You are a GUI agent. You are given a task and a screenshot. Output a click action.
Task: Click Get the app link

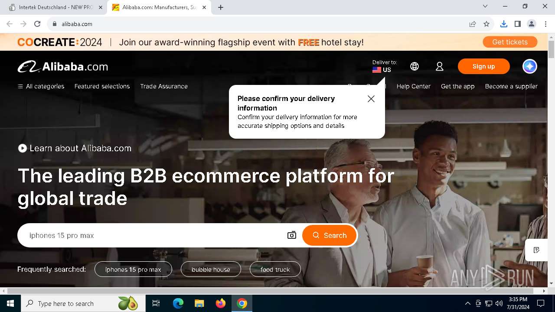(458, 86)
